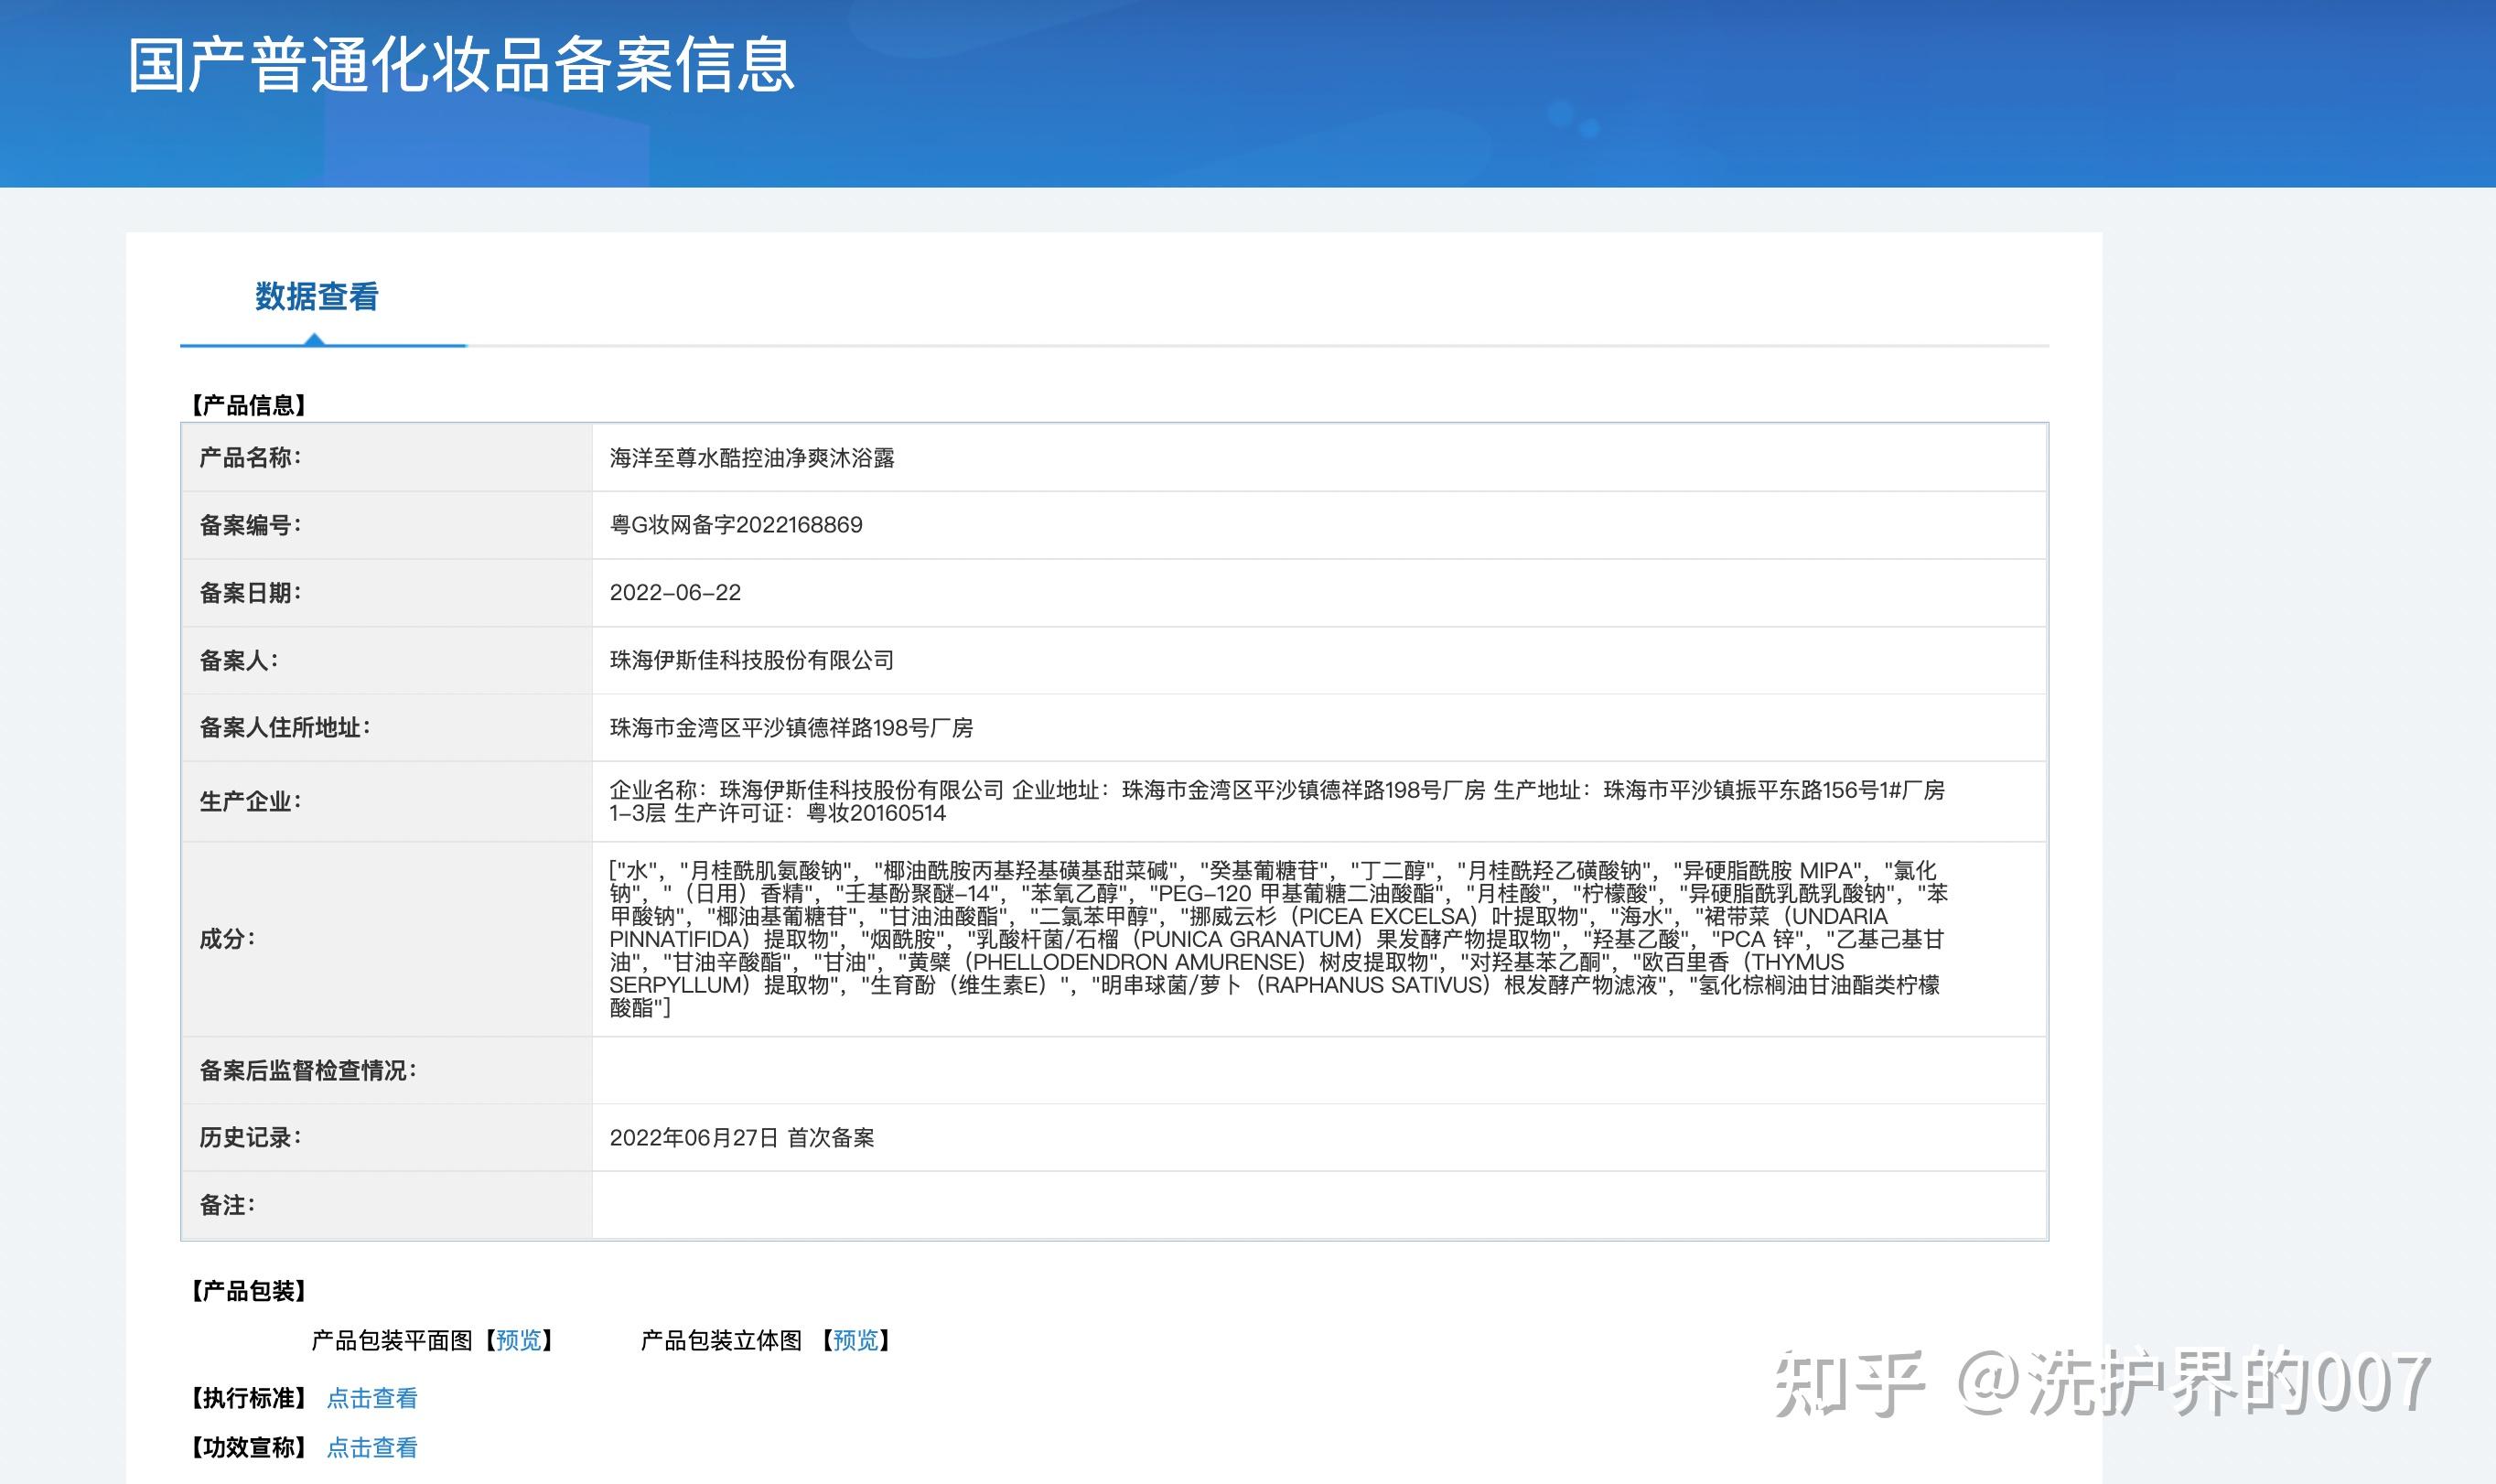Open 点击查看 link for 功效宣称
2496x1484 pixels.
pyautogui.click(x=372, y=1447)
